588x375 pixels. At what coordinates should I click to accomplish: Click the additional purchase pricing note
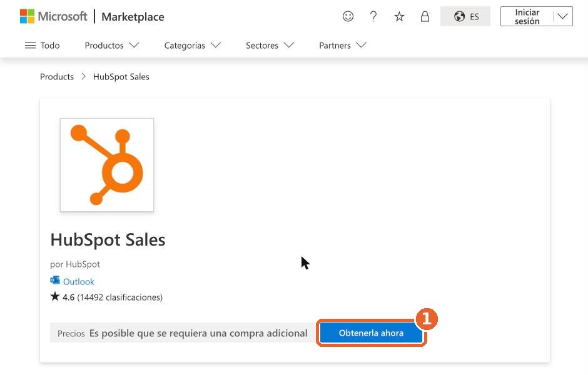(198, 333)
